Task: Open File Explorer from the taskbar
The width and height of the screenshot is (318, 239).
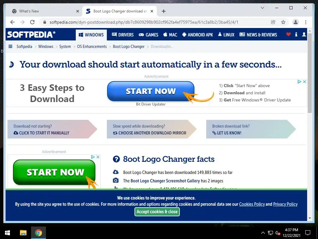Action: click(23, 233)
